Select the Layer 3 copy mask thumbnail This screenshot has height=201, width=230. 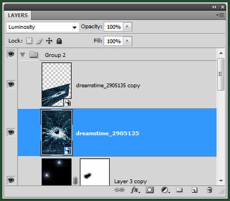[x=95, y=172]
